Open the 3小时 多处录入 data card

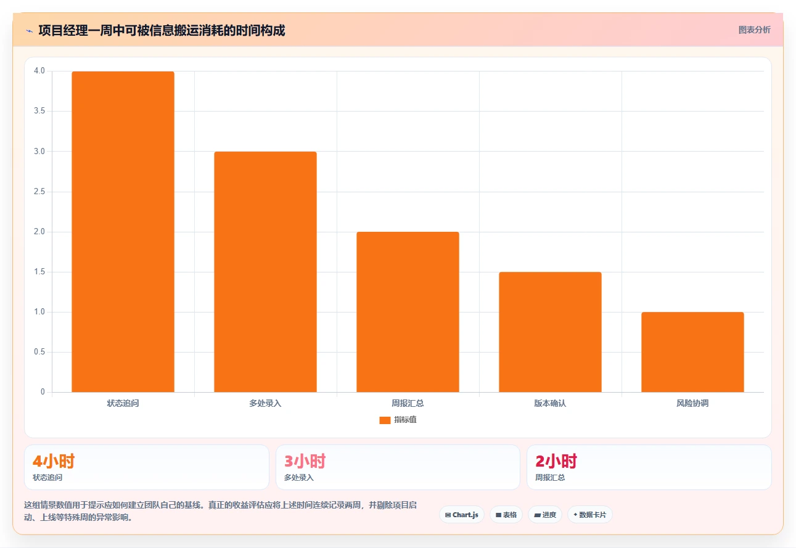click(398, 467)
